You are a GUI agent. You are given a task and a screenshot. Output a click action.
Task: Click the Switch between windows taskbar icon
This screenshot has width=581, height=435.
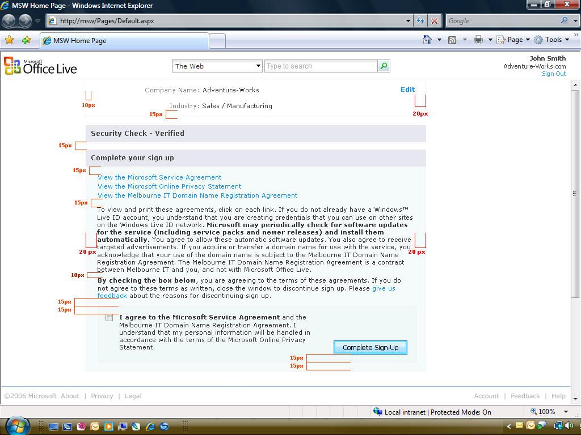pos(67,427)
